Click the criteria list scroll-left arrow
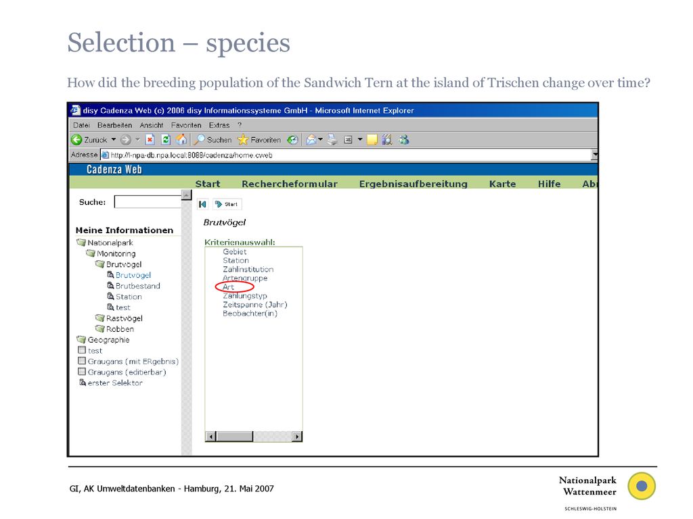The height and width of the screenshot is (519, 693). 211,437
